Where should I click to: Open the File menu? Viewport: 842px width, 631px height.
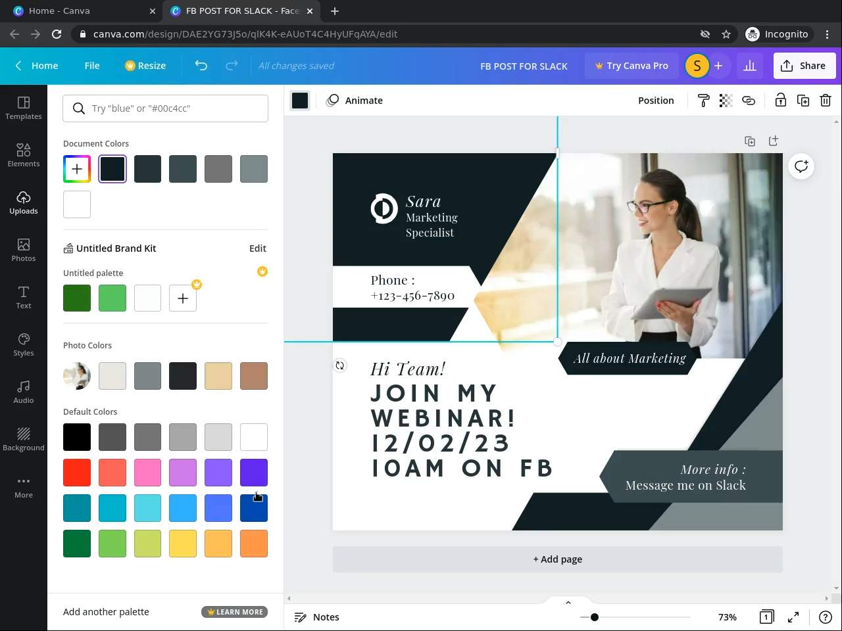coord(92,66)
